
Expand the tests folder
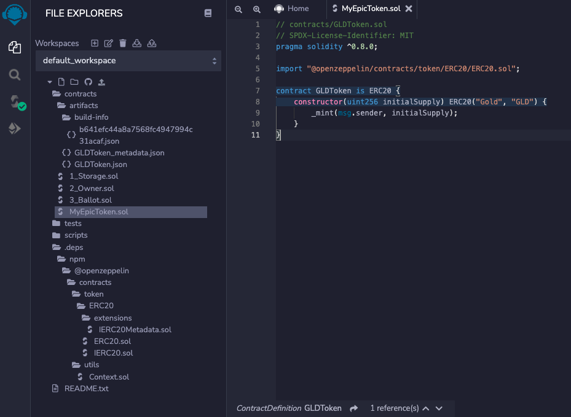[73, 224]
